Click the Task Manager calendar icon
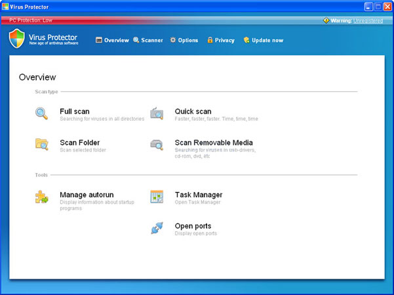 pyautogui.click(x=157, y=197)
